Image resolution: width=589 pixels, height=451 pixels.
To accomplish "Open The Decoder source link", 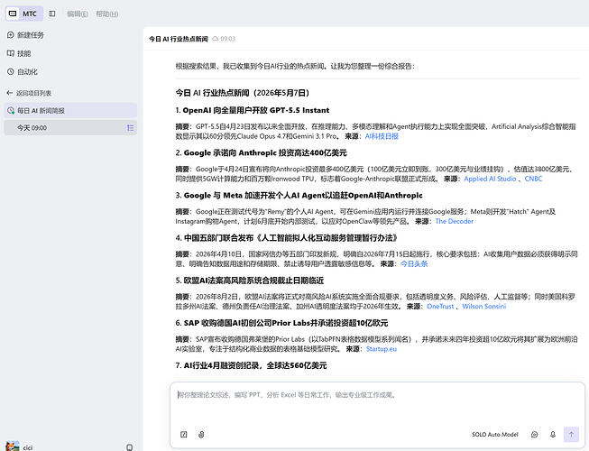I will click(454, 221).
